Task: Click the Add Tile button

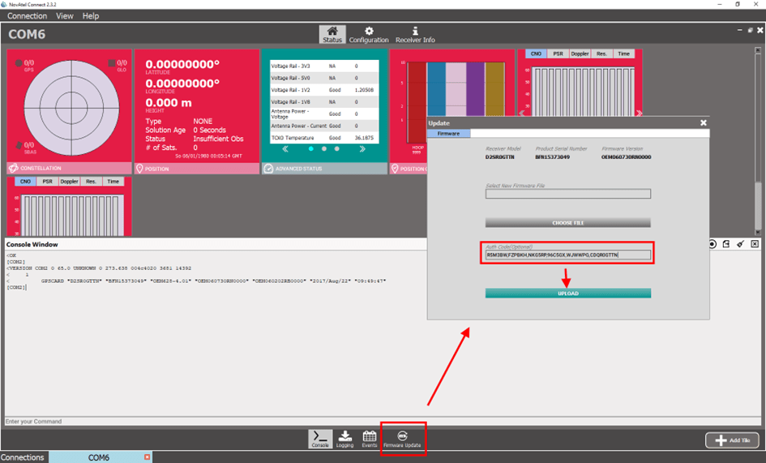Action: [732, 440]
